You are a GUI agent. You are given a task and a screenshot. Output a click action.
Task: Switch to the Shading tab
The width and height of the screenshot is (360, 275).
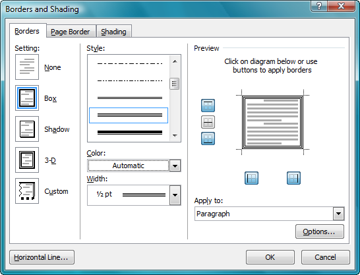click(x=114, y=32)
